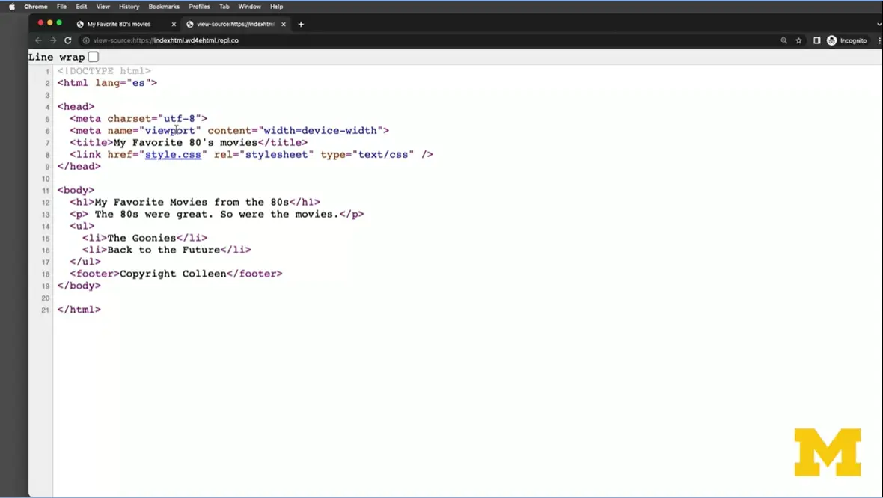The height and width of the screenshot is (498, 883).
Task: Reload the view-source page
Action: (67, 40)
